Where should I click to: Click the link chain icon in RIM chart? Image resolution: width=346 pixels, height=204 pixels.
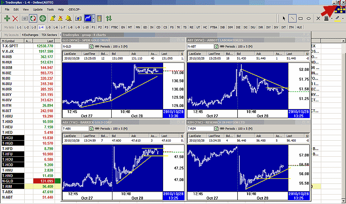click(222, 129)
